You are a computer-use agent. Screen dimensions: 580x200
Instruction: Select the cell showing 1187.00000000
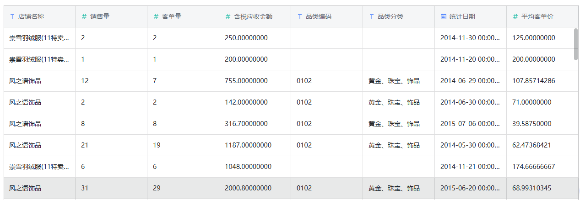pos(255,145)
